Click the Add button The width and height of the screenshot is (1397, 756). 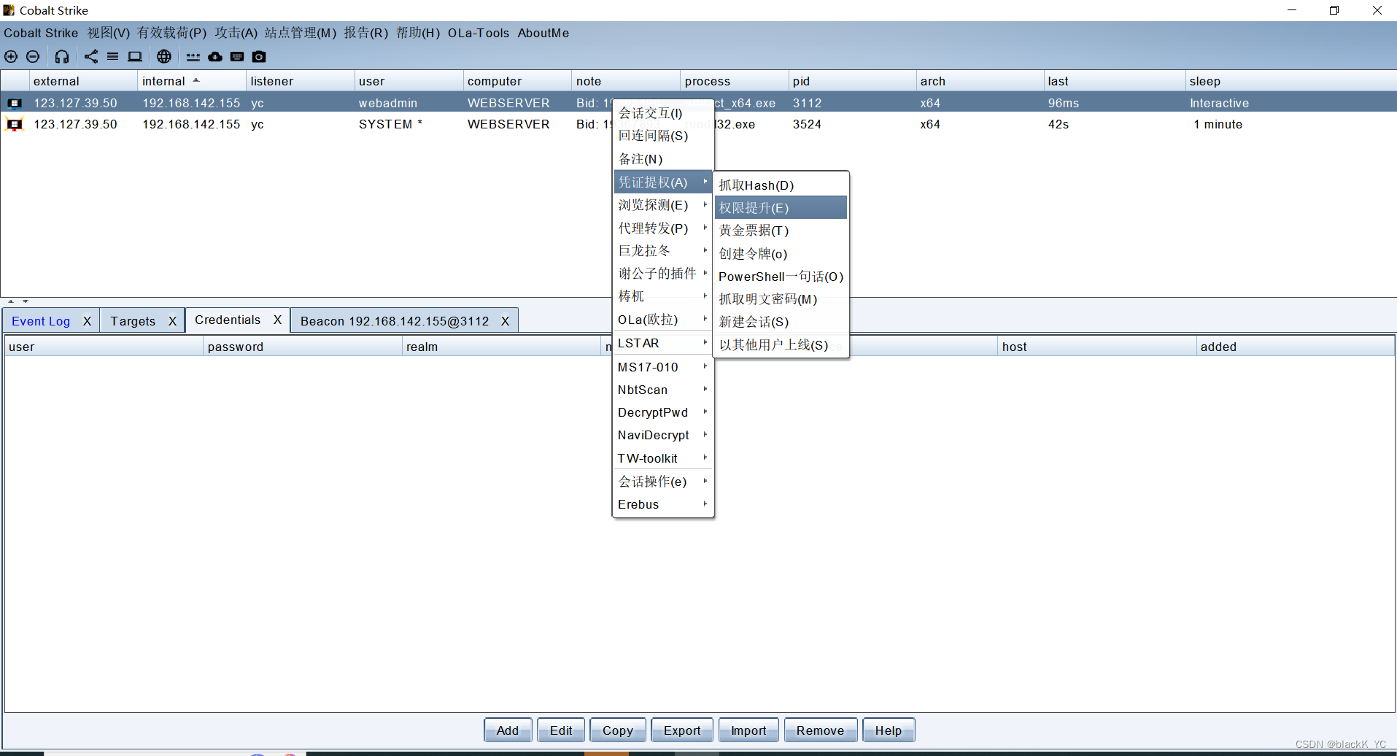click(x=508, y=730)
